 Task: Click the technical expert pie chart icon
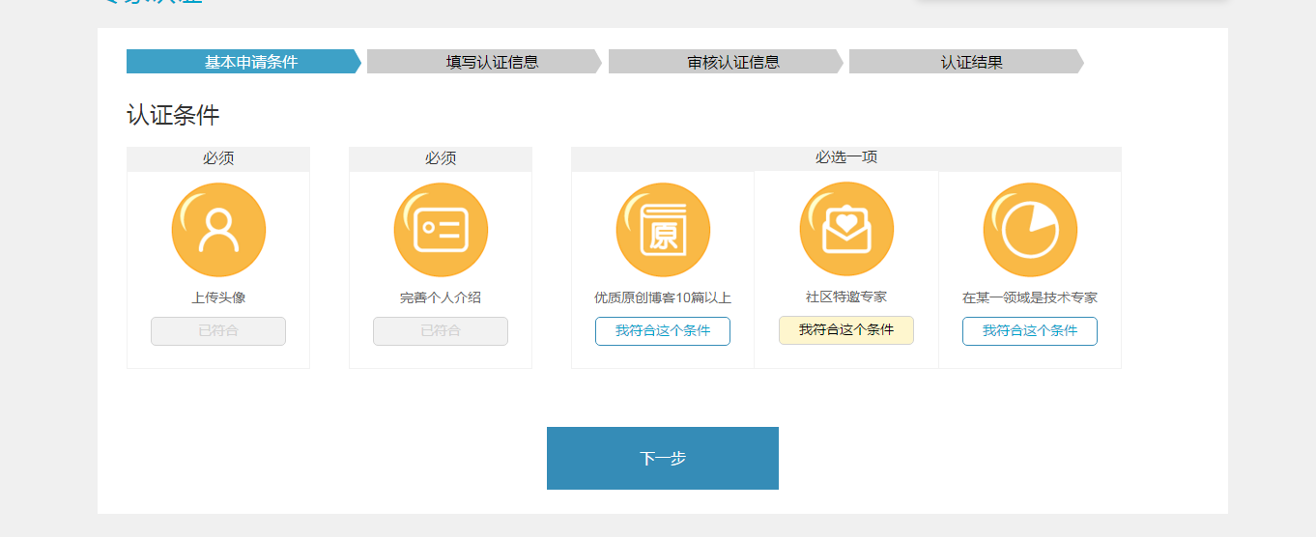coord(1030,230)
